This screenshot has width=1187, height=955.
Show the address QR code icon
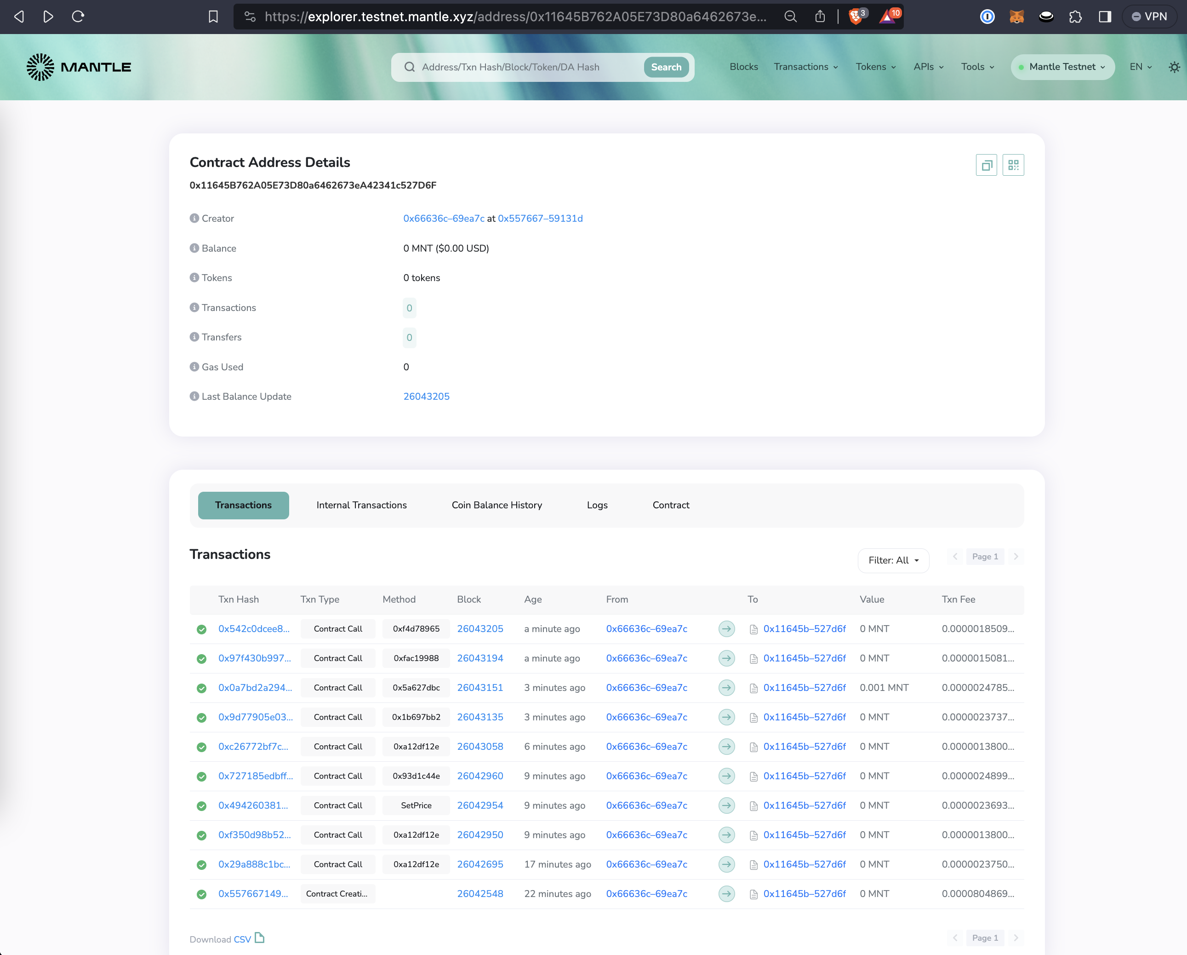point(1013,165)
